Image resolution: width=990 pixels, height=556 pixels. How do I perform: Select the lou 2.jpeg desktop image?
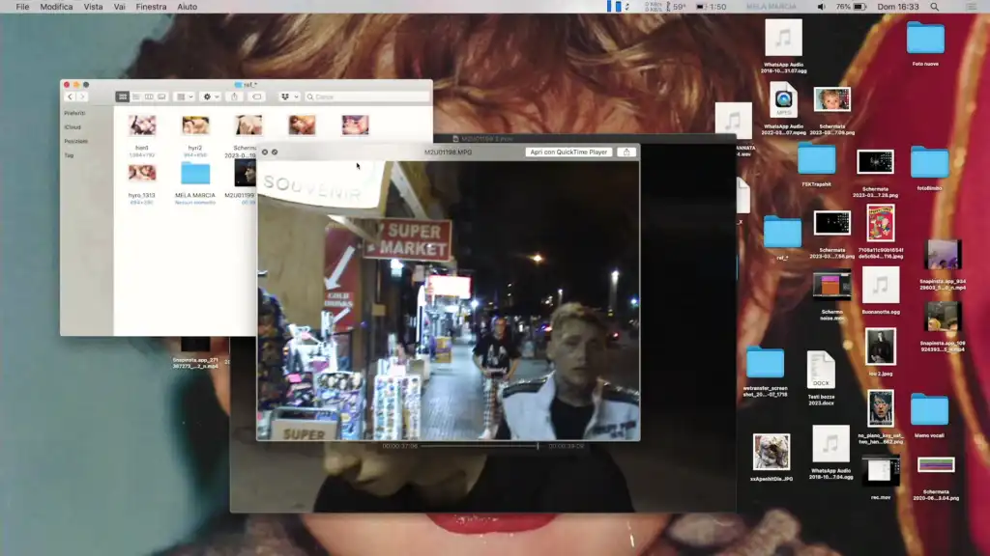(x=881, y=347)
